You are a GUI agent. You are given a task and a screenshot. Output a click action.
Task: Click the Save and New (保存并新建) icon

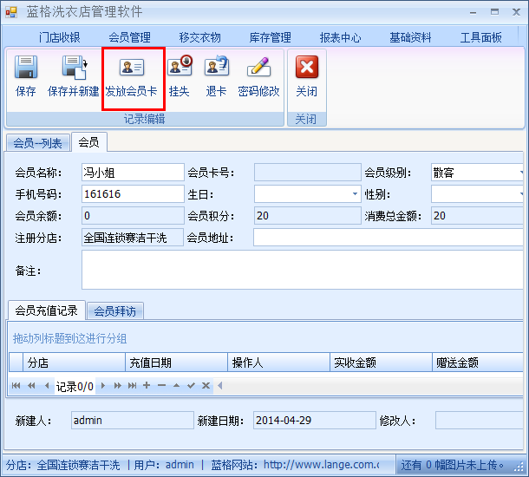tap(75, 67)
